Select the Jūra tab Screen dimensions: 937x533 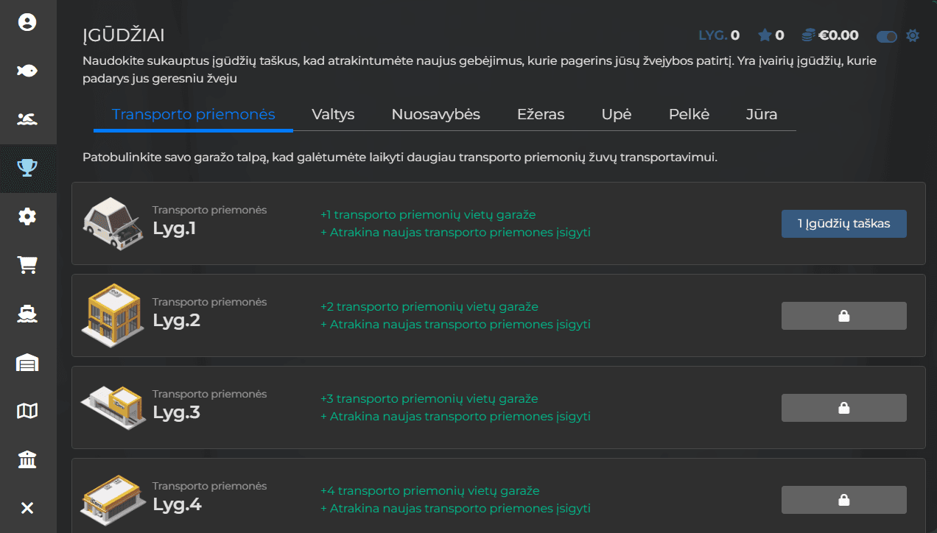click(761, 115)
